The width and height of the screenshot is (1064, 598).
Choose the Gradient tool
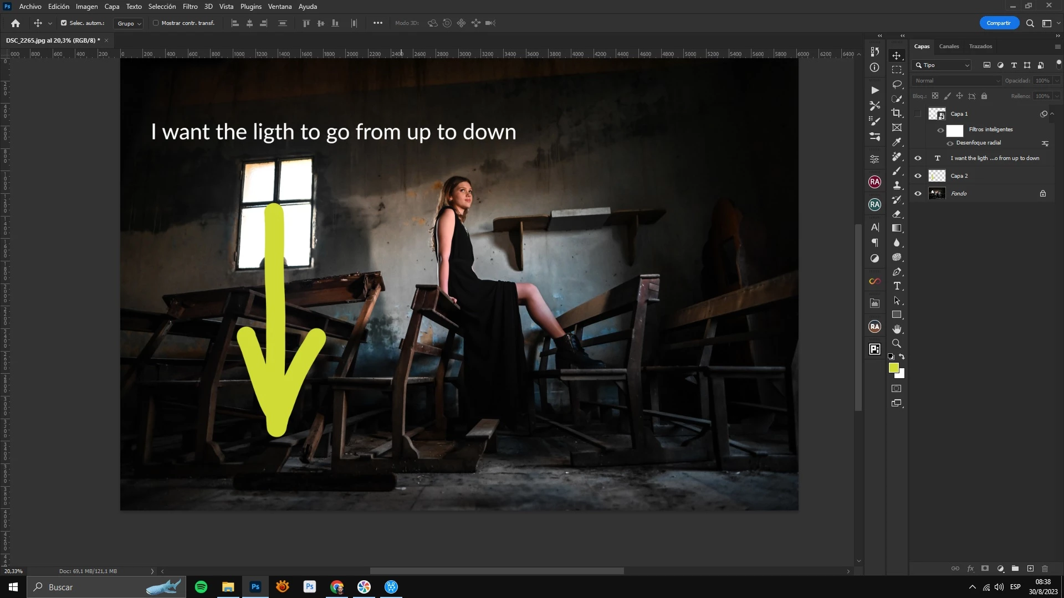[x=897, y=228]
